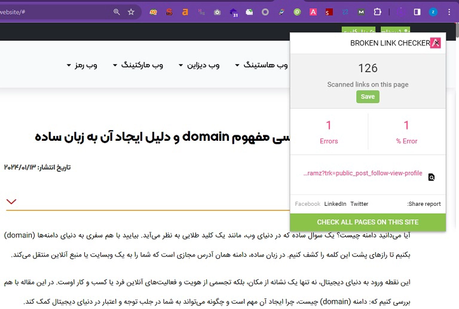Open Chrome three-dot menu
This screenshot has height=309, width=459.
(449, 12)
